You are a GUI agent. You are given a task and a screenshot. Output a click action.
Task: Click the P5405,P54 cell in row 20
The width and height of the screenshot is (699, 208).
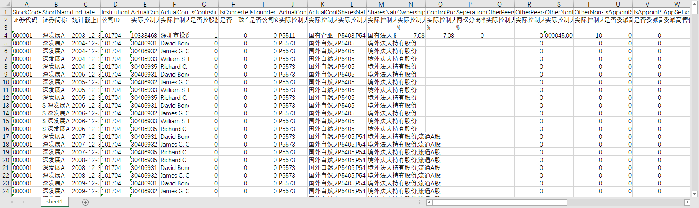(352, 160)
